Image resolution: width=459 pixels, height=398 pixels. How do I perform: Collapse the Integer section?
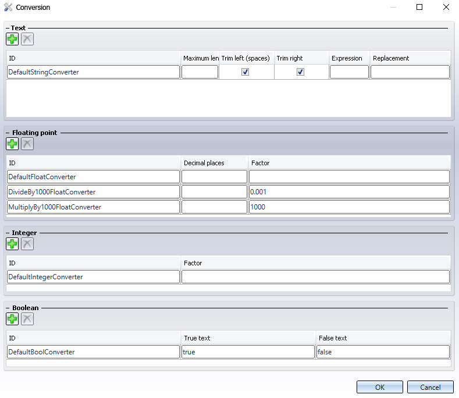tap(8, 233)
